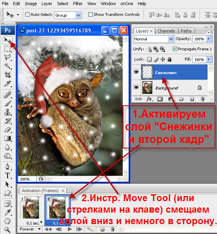
Task: Select the Type tool
Action: (x=7, y=175)
